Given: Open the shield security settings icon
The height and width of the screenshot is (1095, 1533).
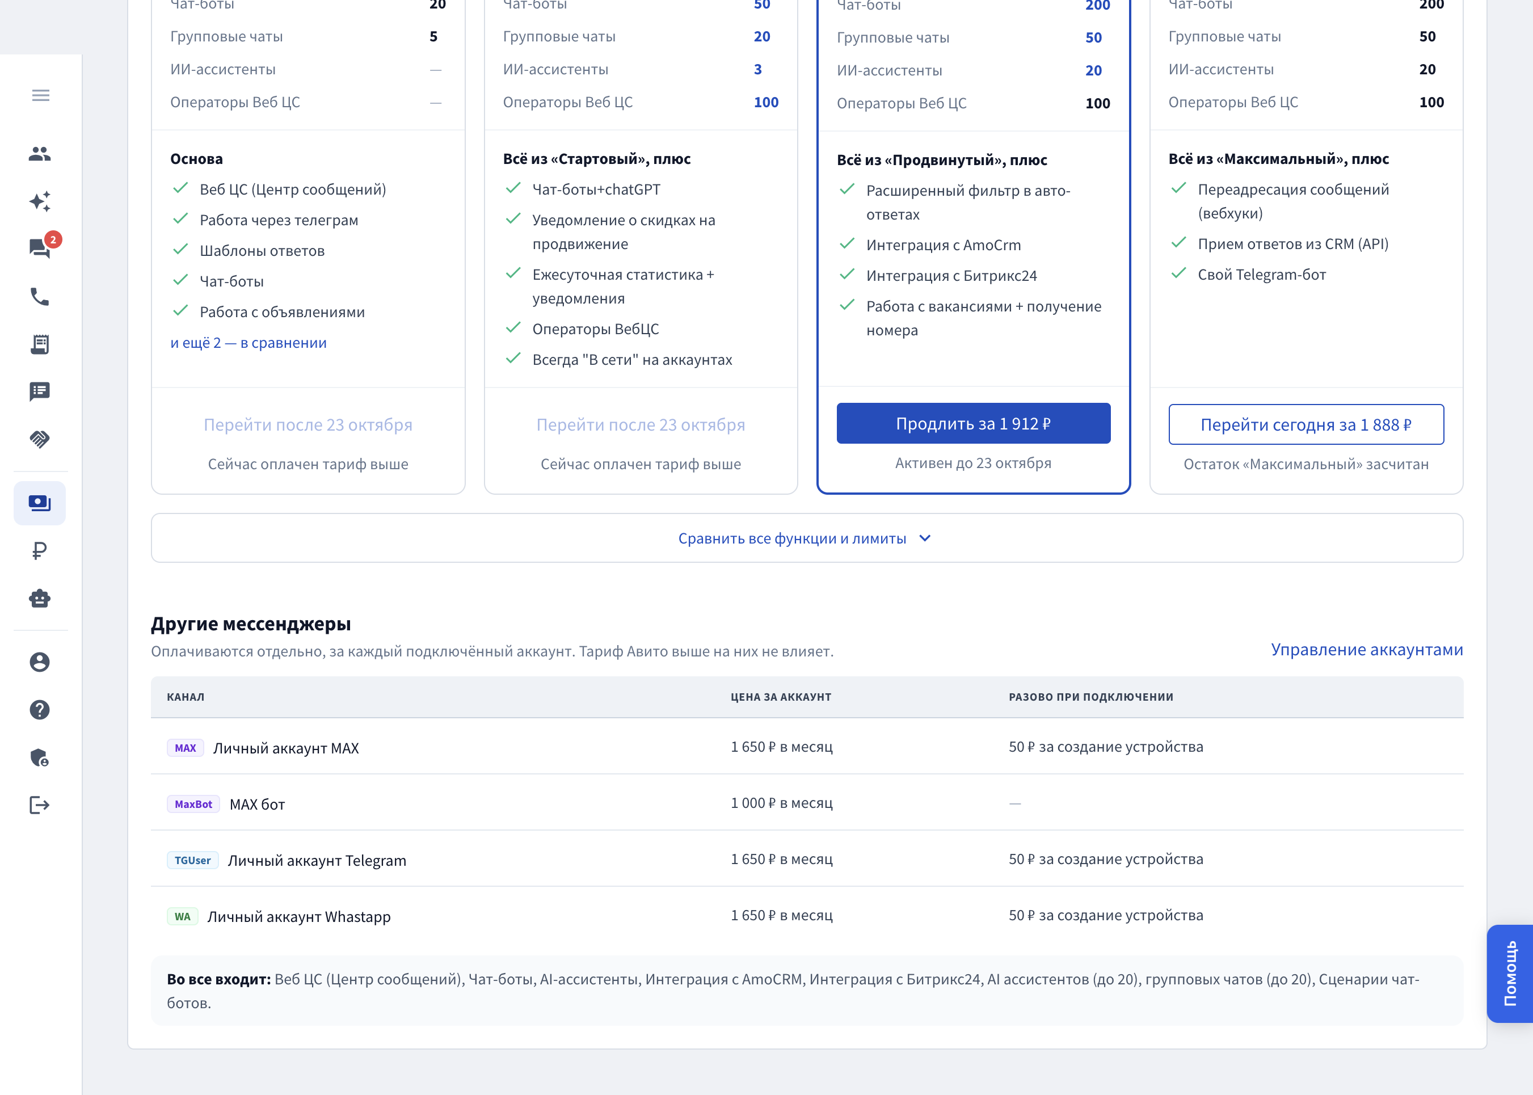Looking at the screenshot, I should coord(40,757).
